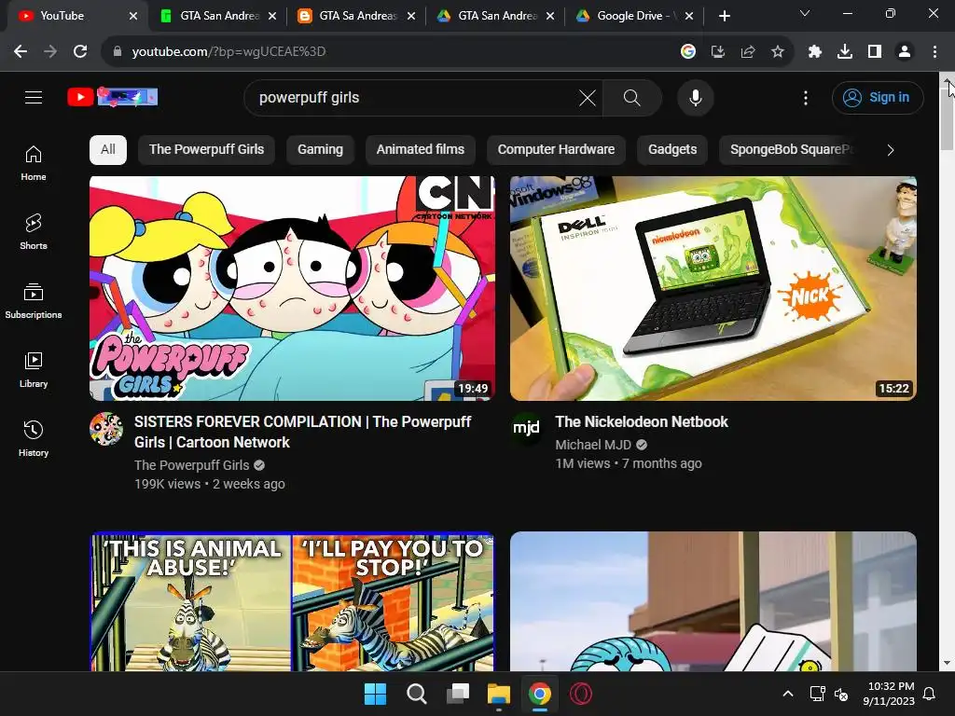Start voice search with the microphone icon
This screenshot has width=955, height=716.
coord(695,97)
